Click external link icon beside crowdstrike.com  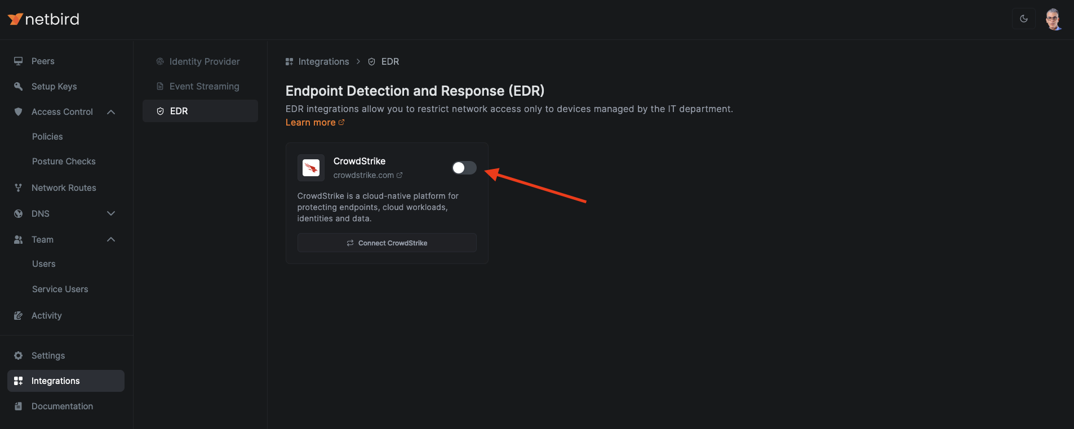(400, 175)
